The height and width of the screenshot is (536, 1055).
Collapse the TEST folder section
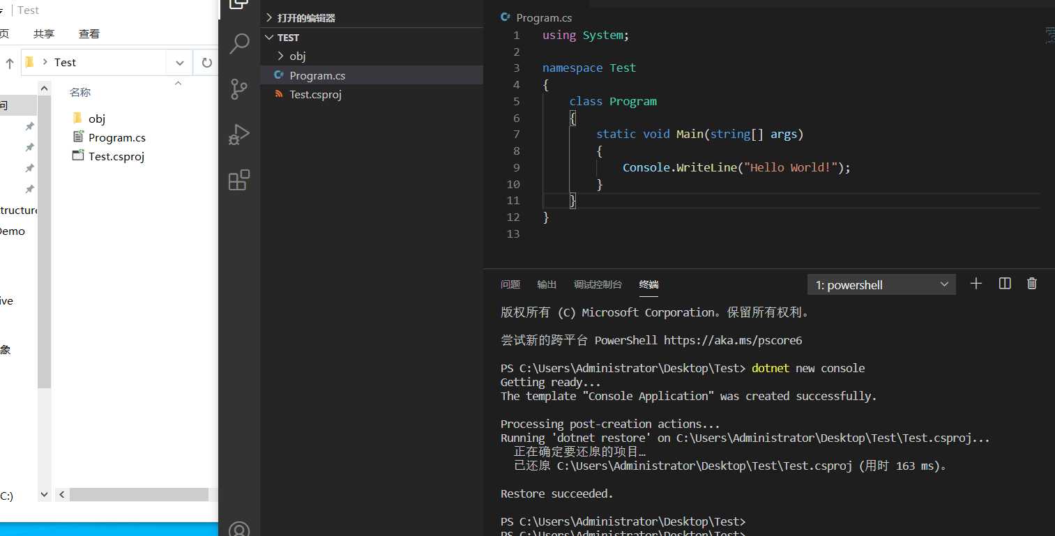pos(372,38)
